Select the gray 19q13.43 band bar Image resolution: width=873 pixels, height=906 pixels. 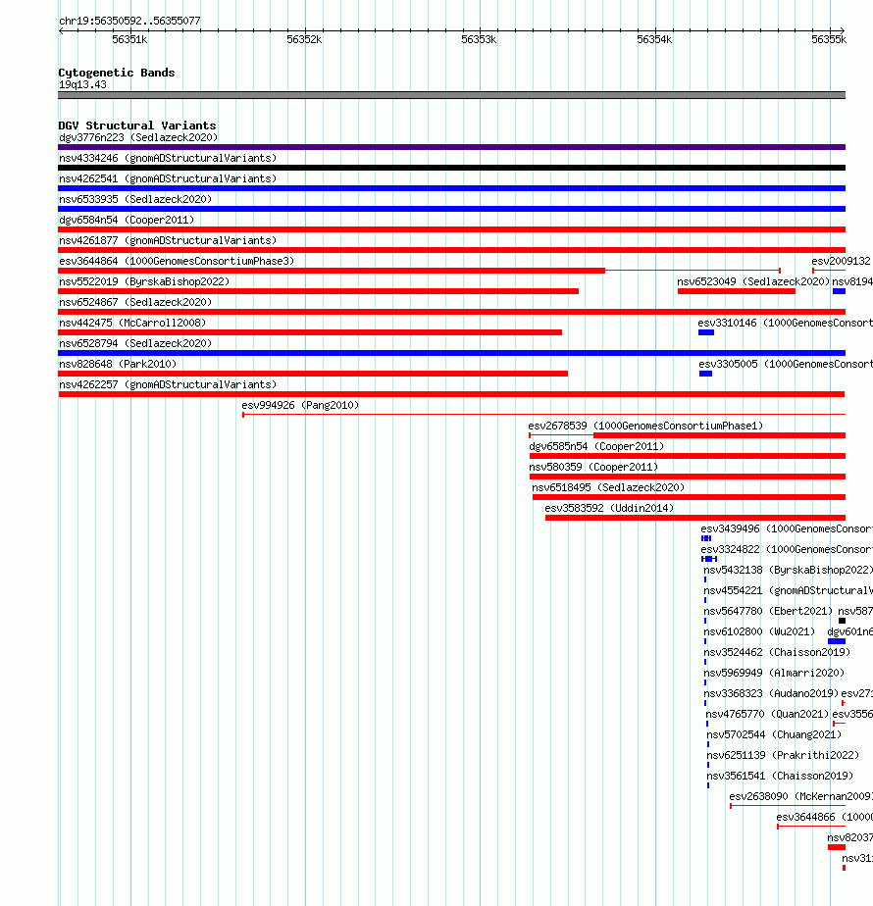451,95
